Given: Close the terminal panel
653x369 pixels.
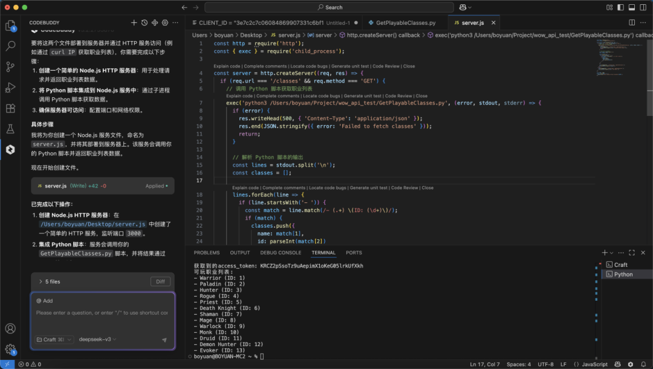Looking at the screenshot, I should click(643, 252).
